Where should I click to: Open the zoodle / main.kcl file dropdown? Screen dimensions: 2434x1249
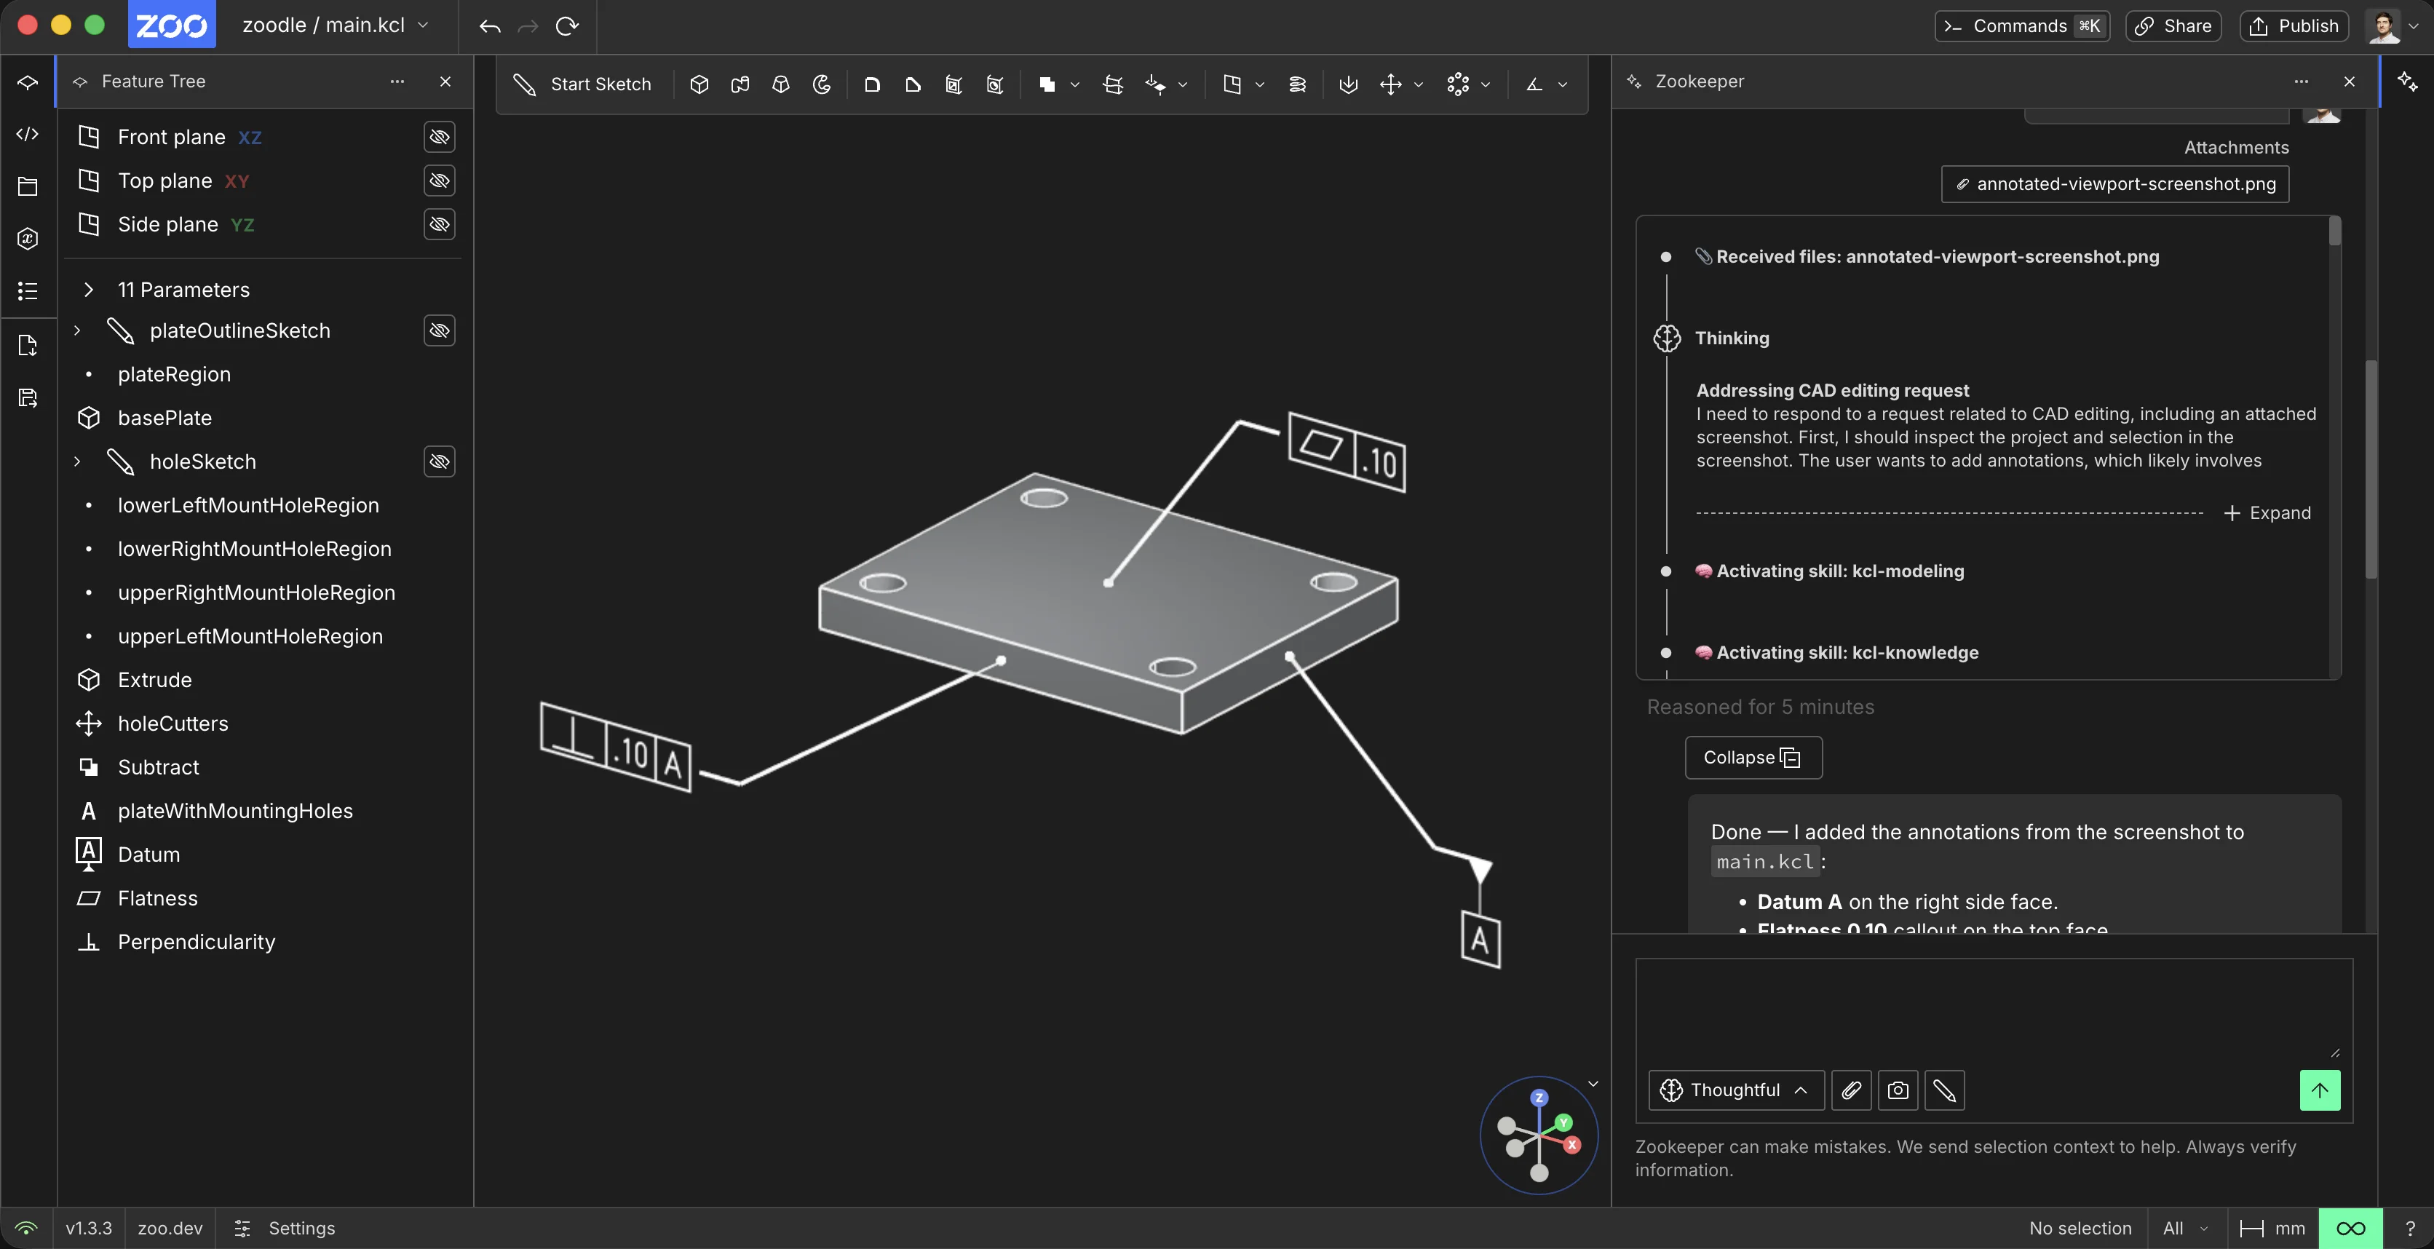coord(336,25)
